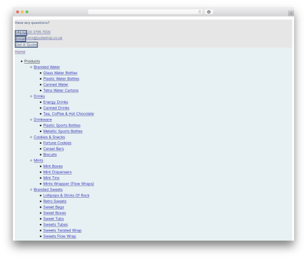
Task: Go to Sweets Flow Wrap
Action: (x=60, y=236)
